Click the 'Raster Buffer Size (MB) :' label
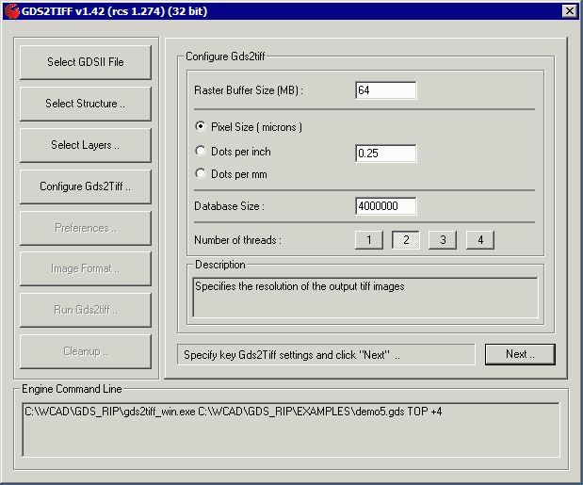 [249, 90]
